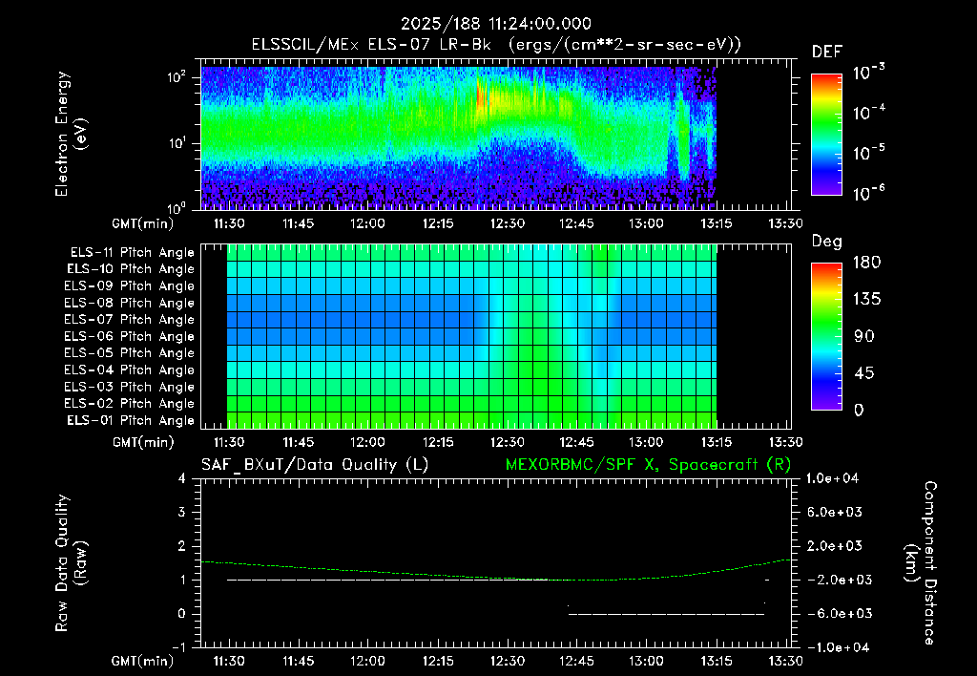
Task: Select ELS-01 Pitch Angle row label
Action: click(131, 420)
